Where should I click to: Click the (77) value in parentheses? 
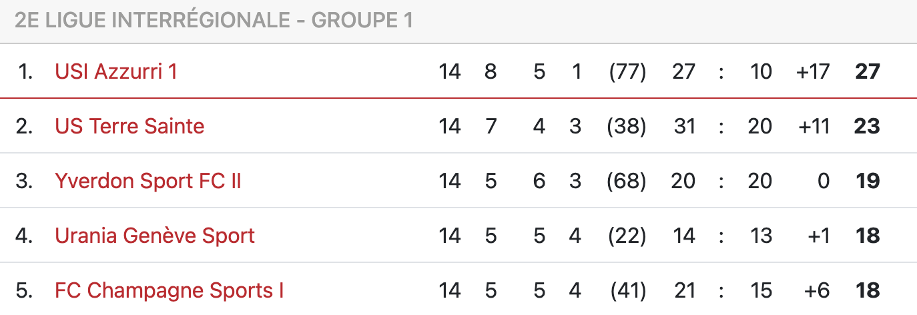[627, 71]
